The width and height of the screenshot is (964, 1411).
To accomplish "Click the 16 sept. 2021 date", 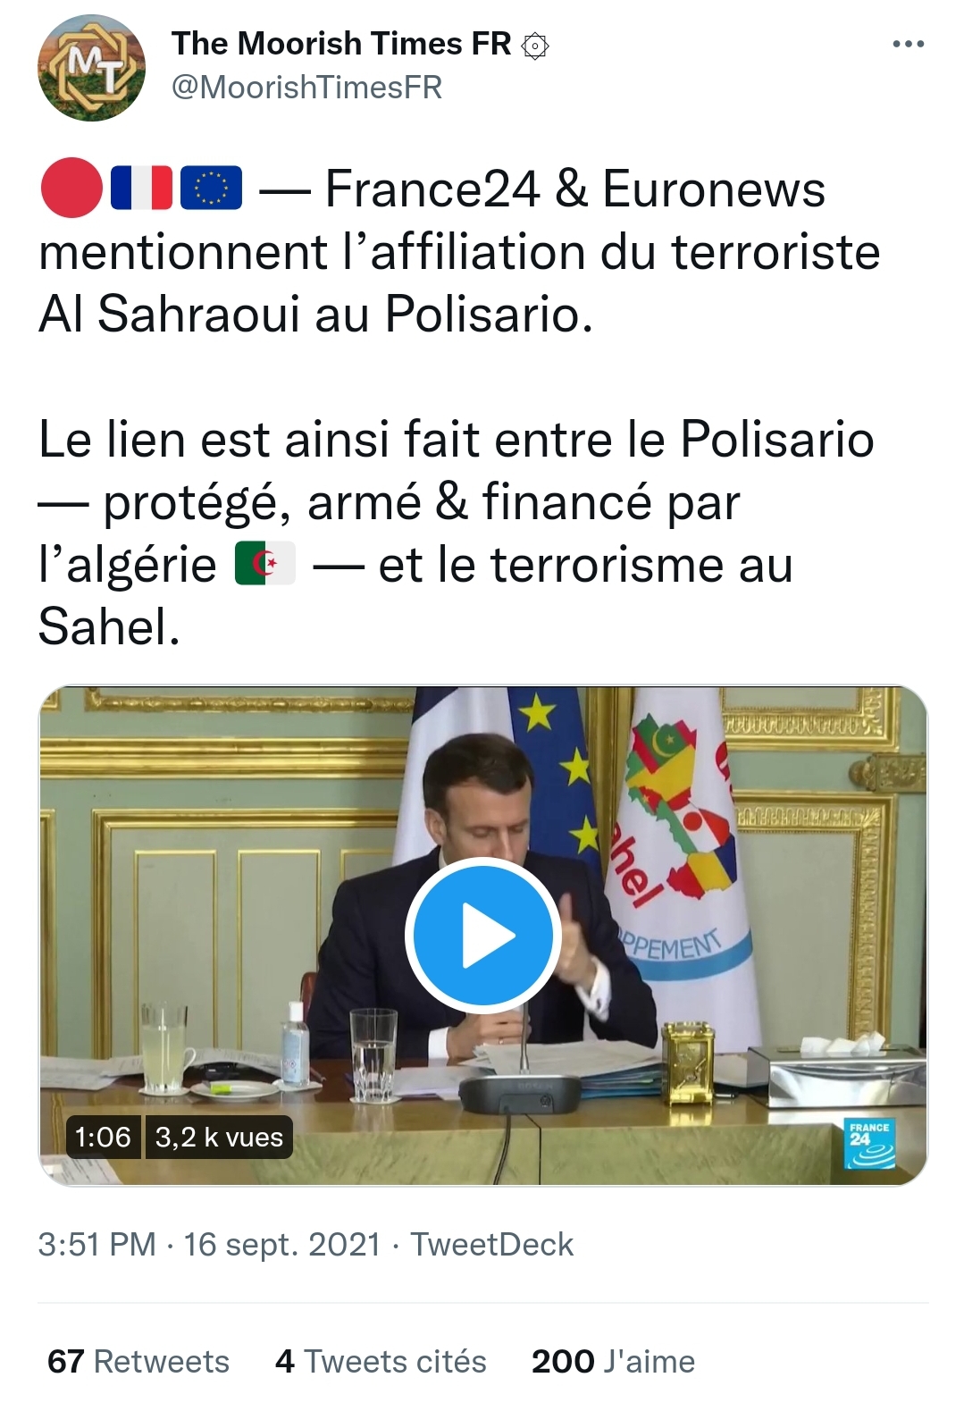I will coord(282,1244).
